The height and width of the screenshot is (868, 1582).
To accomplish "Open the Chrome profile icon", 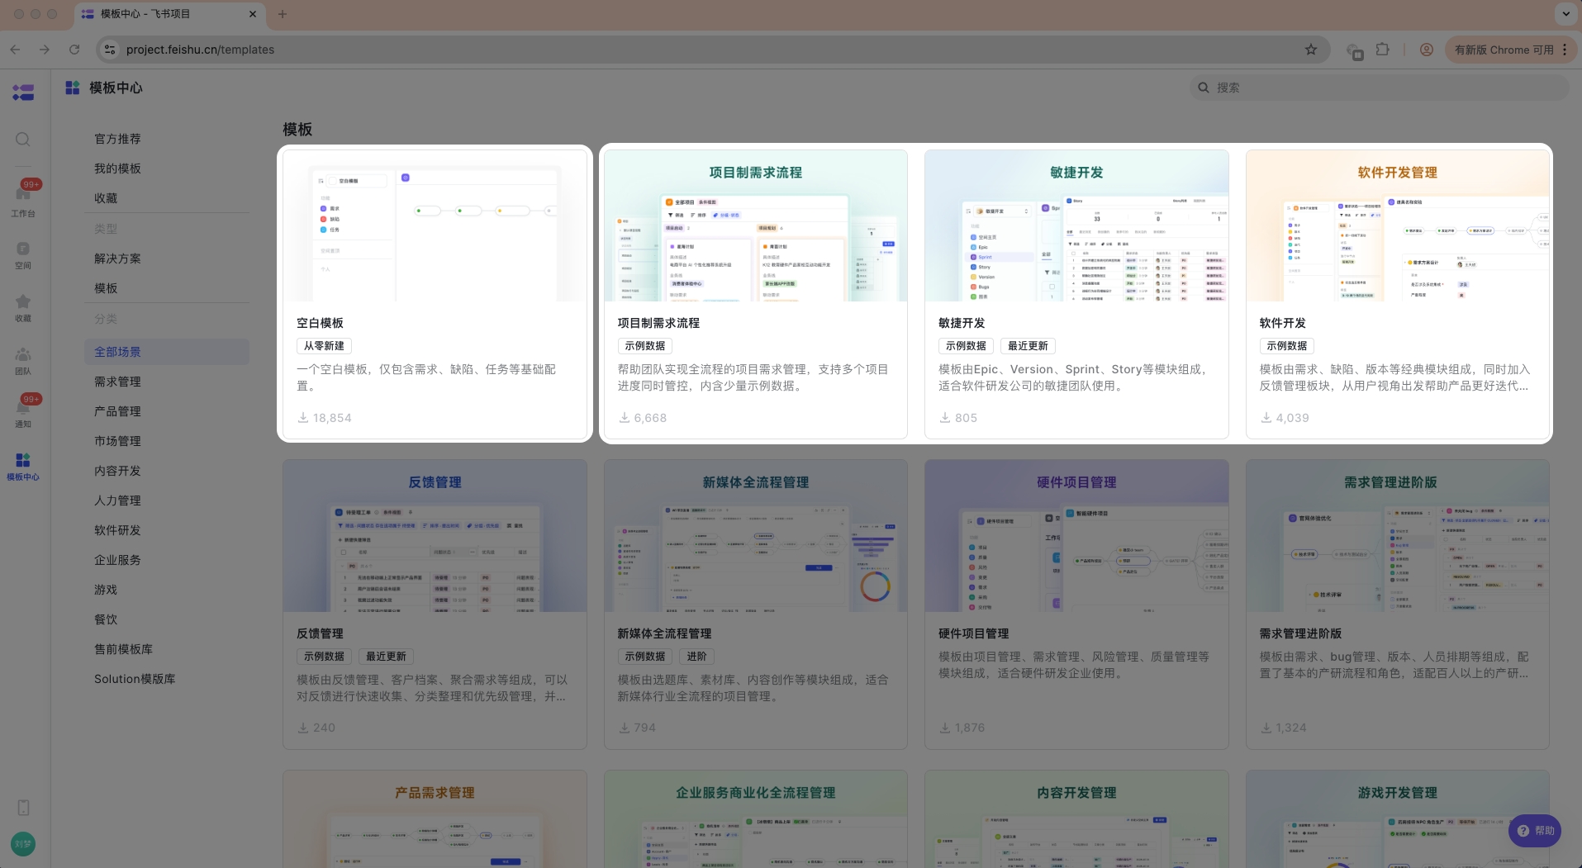I will click(x=1427, y=50).
